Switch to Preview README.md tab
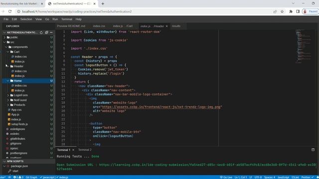 (71, 26)
